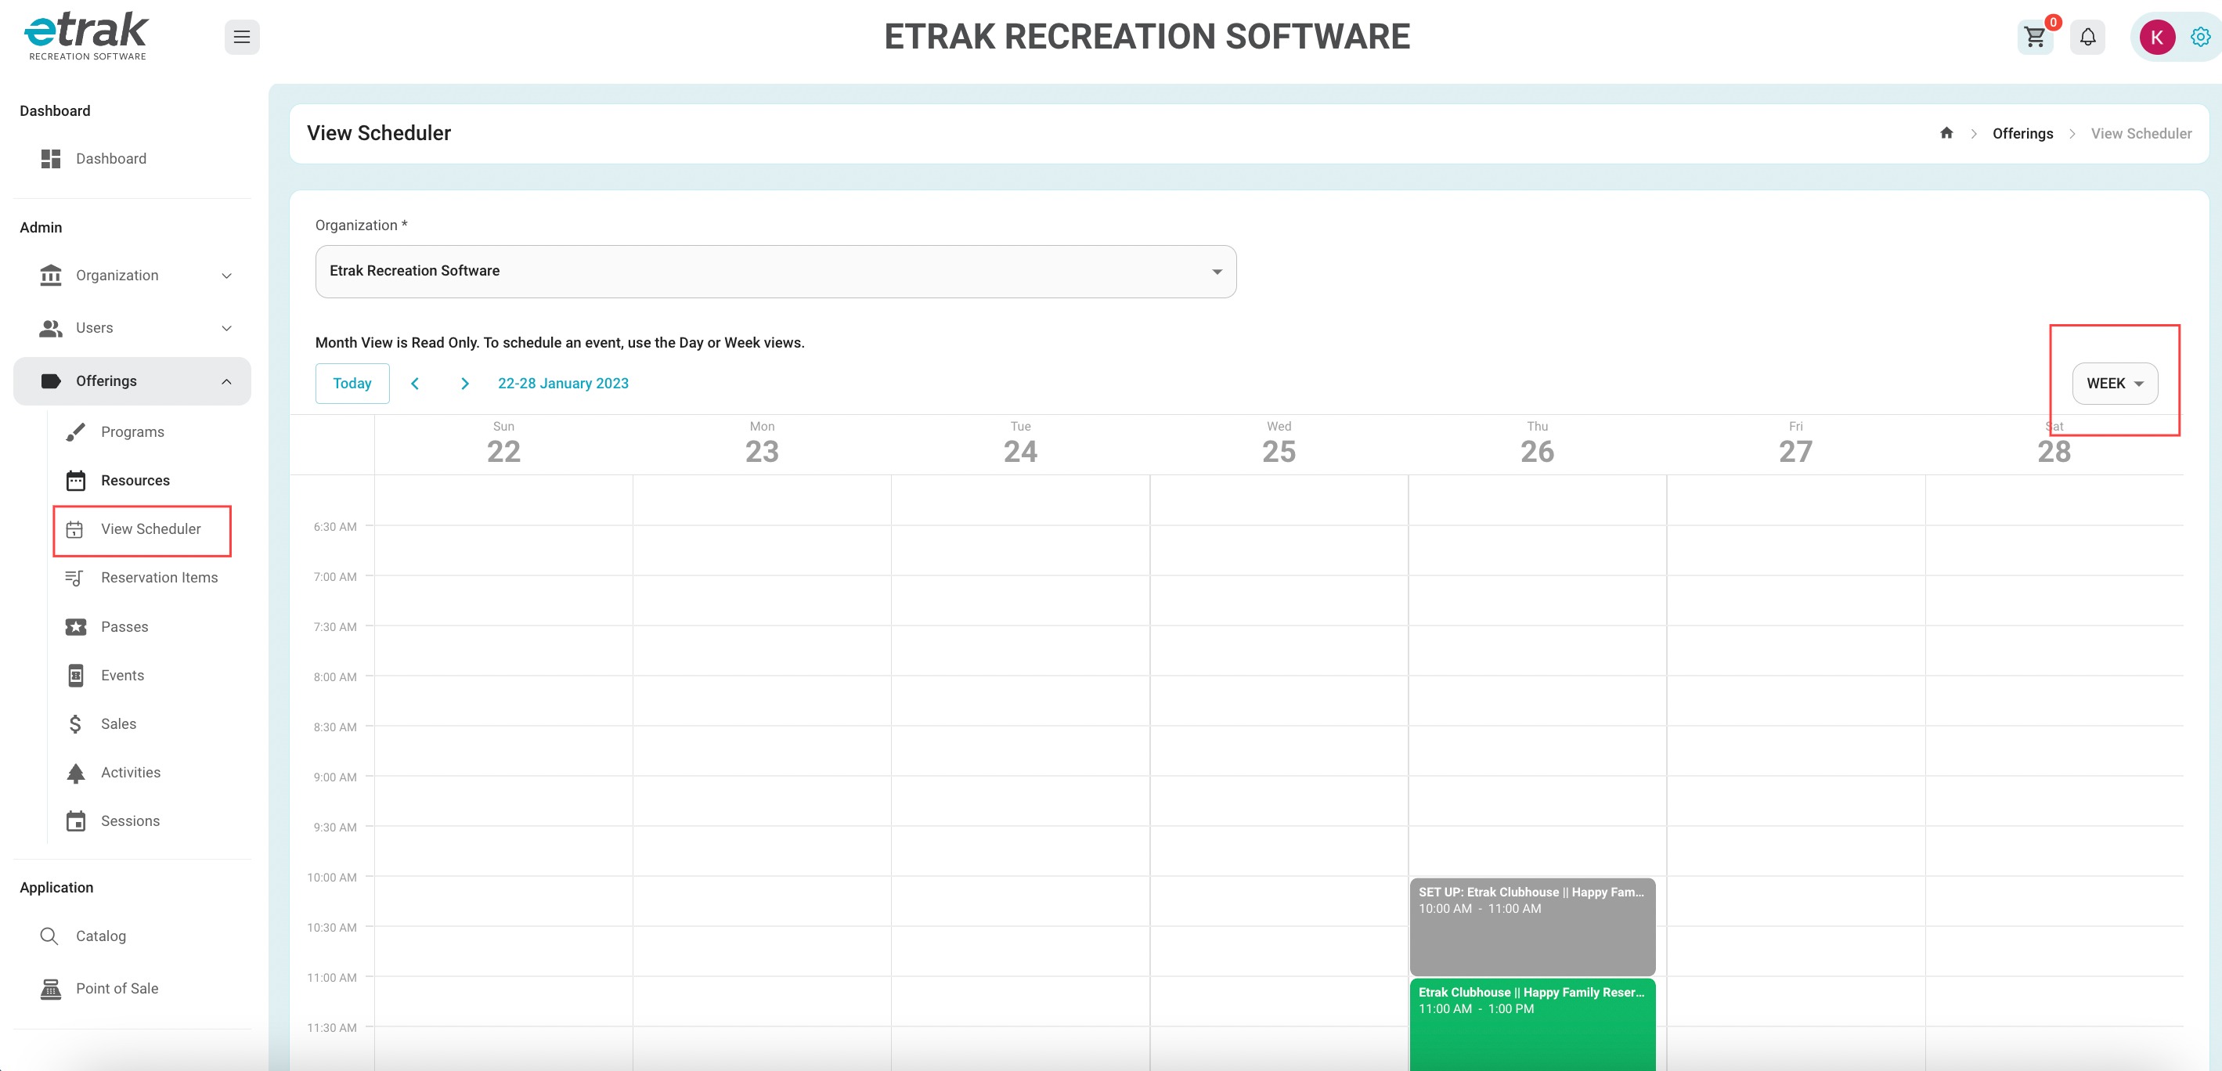Toggle the hamburger sidebar menu button

[241, 37]
